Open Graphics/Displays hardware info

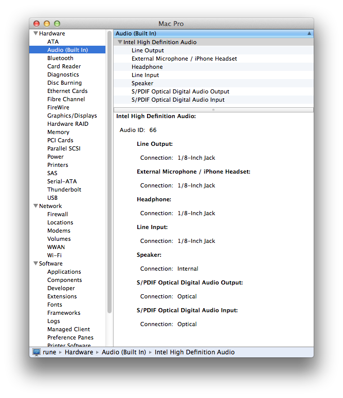pos(72,116)
